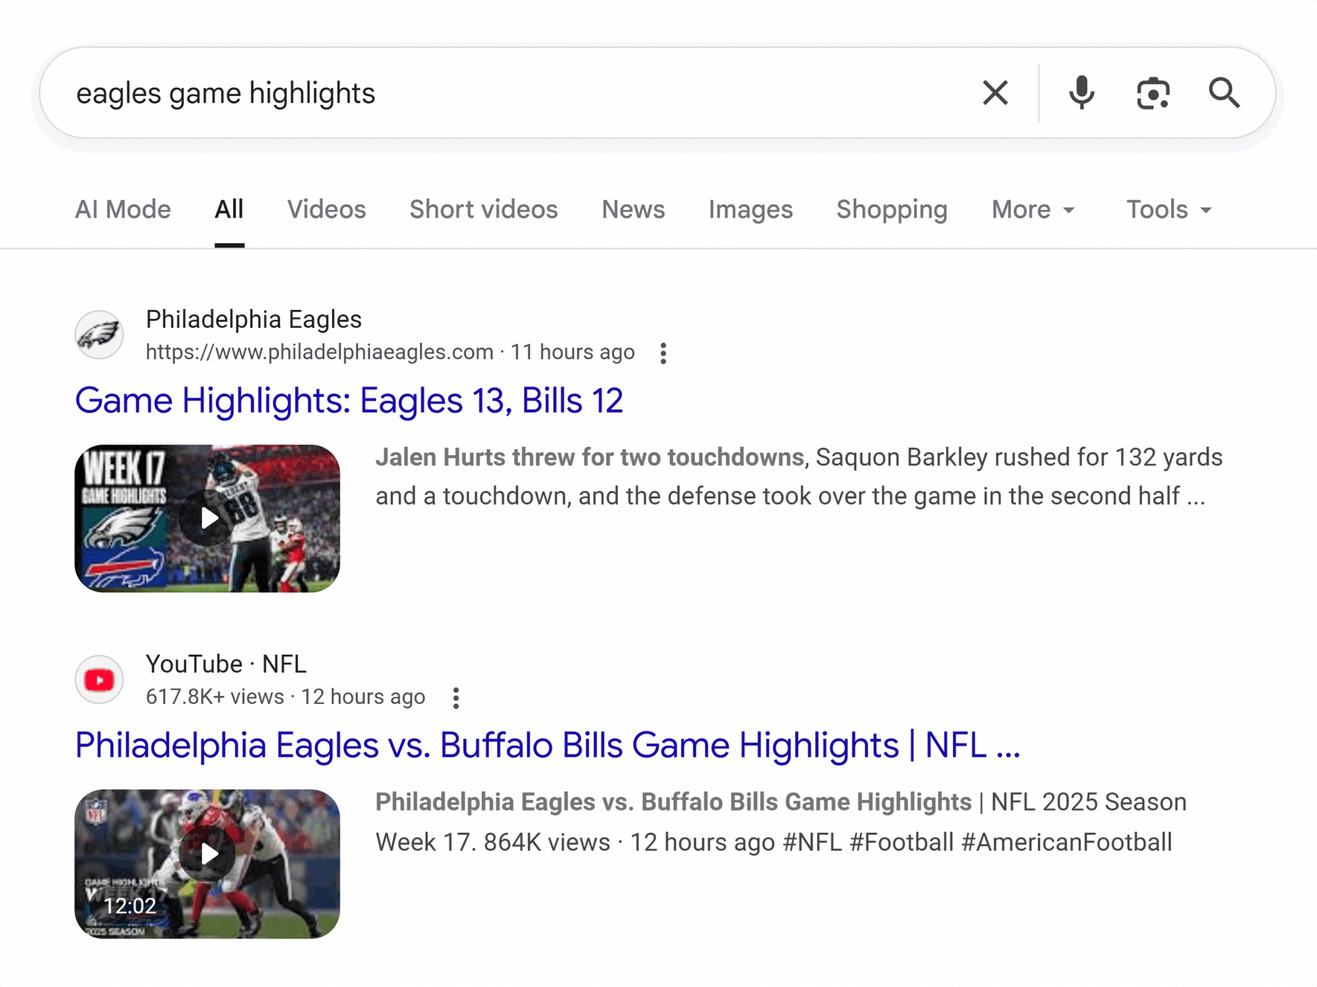The width and height of the screenshot is (1317, 987).
Task: Click the Philadelphia Eagles source name
Action: pos(253,319)
